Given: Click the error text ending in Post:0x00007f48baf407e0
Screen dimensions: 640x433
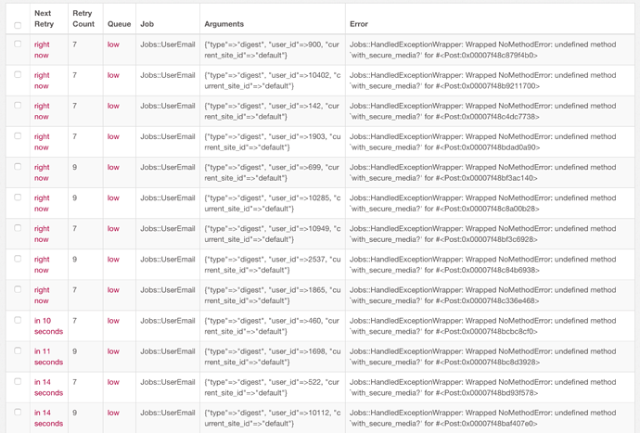Looking at the screenshot, I should (x=483, y=418).
